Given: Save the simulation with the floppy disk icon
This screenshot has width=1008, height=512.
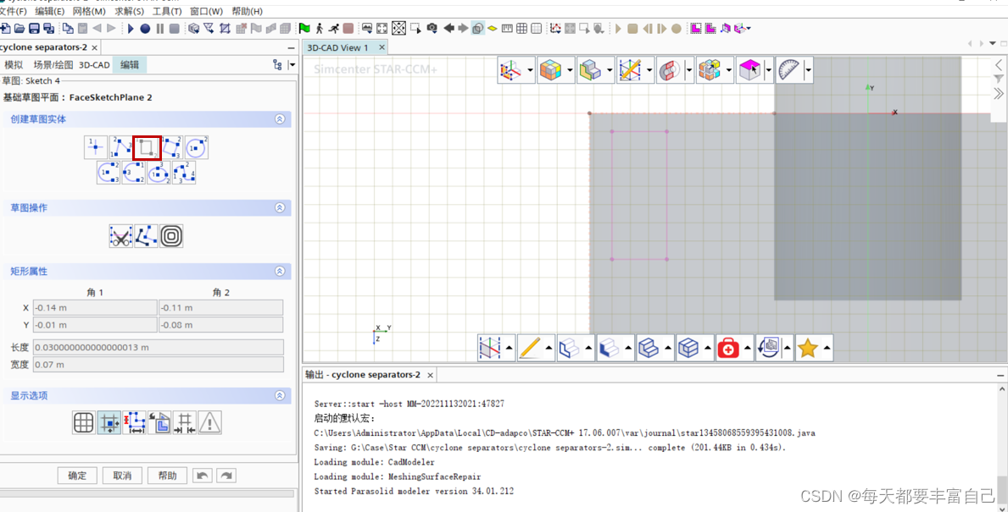Looking at the screenshot, I should click(x=33, y=28).
